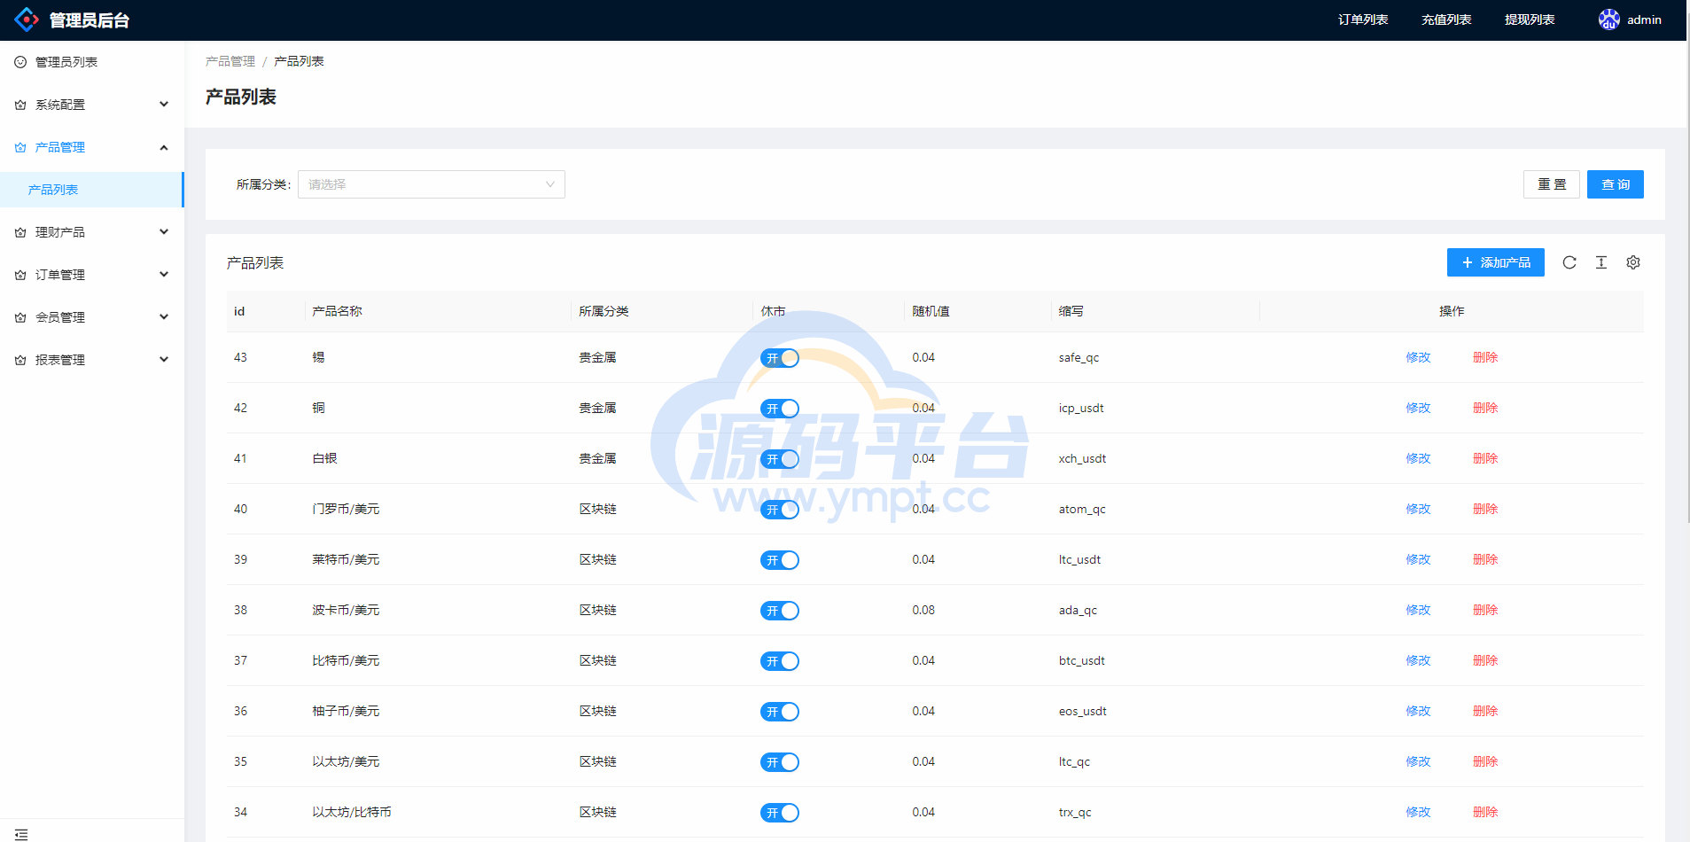
Task: Click the btc_usdt abbreviation cell
Action: (x=1081, y=660)
